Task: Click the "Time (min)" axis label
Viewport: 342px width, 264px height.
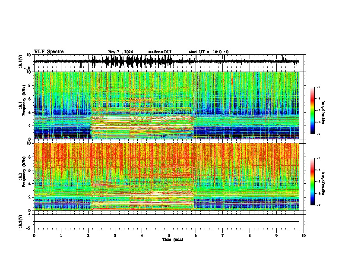Action: [x=173, y=239]
